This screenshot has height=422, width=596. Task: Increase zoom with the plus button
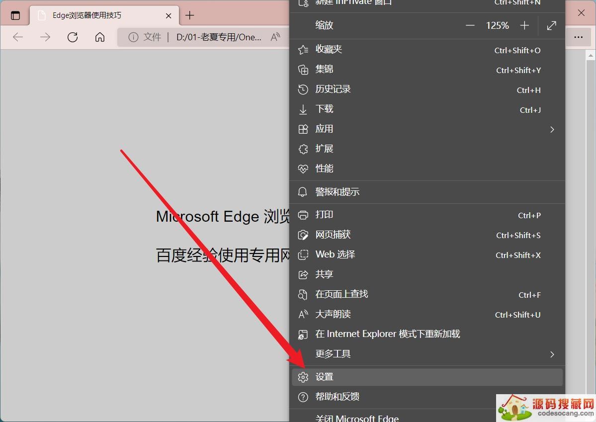524,26
